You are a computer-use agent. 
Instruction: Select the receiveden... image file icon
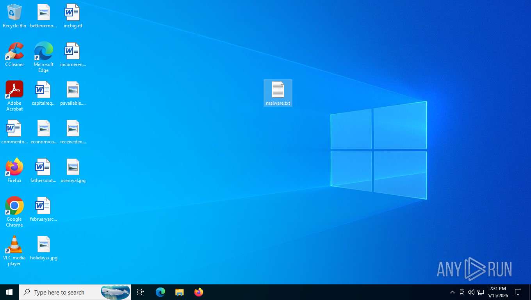tap(73, 132)
